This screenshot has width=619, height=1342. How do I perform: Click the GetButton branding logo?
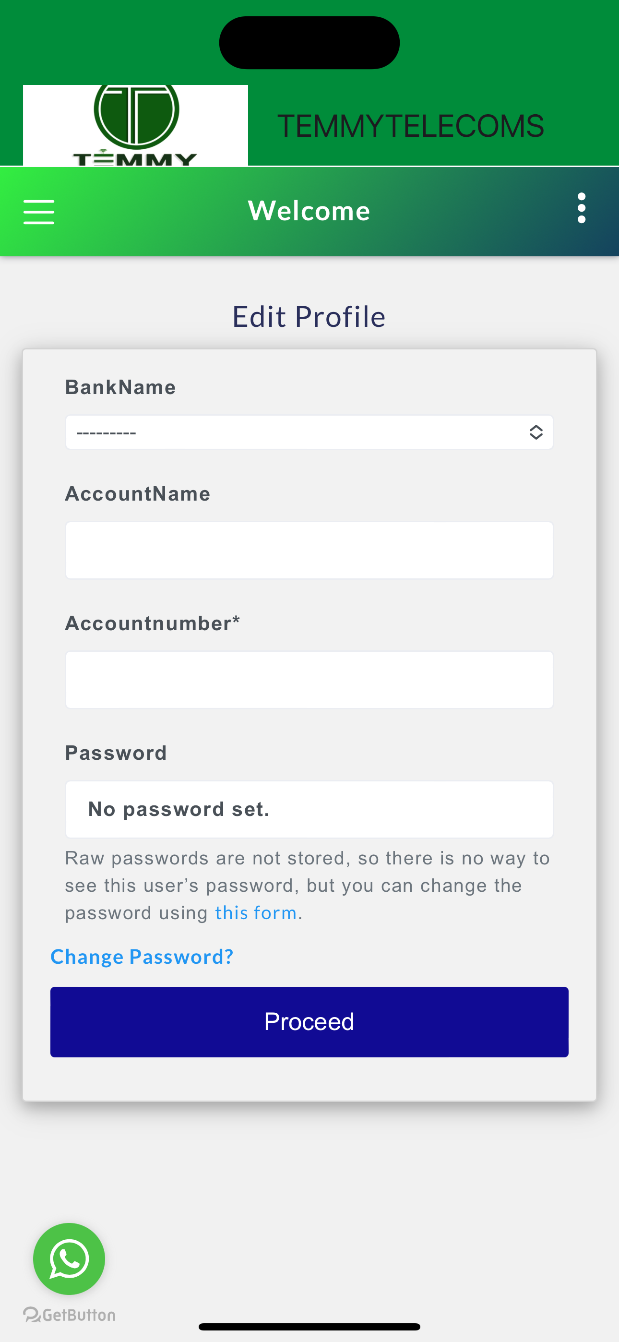(69, 1315)
